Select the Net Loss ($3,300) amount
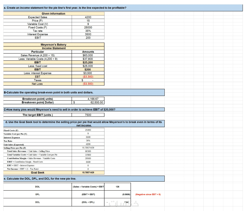The width and height of the screenshot is (248, 211). 88,84
